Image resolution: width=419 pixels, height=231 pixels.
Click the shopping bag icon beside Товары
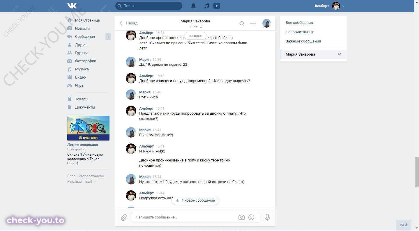click(x=70, y=99)
